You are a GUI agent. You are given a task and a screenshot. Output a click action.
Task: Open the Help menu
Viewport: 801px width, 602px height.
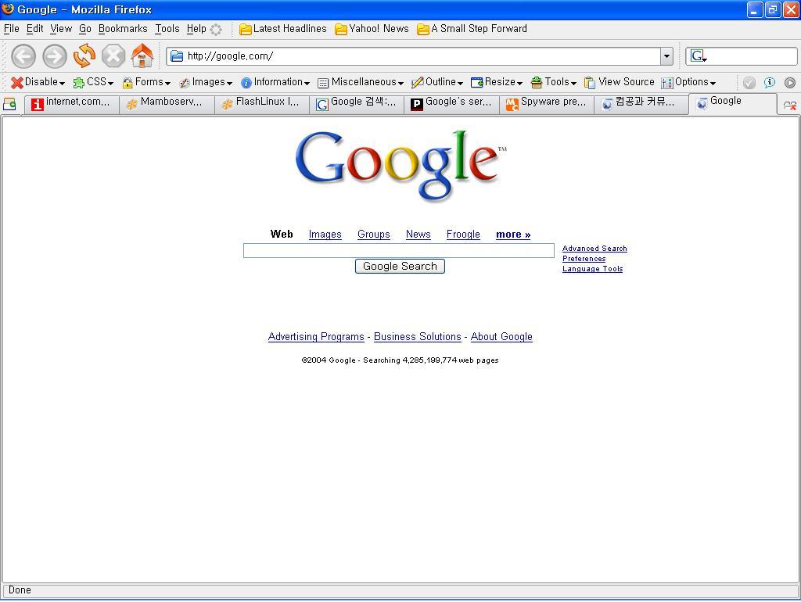[196, 29]
